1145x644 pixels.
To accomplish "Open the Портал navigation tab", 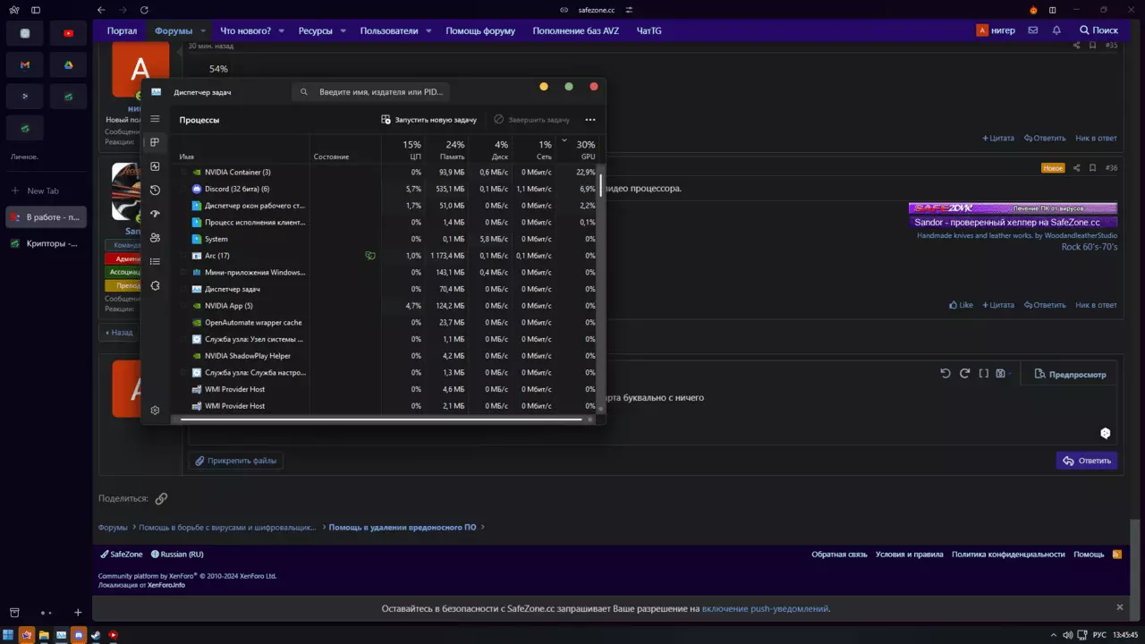I will (x=123, y=30).
